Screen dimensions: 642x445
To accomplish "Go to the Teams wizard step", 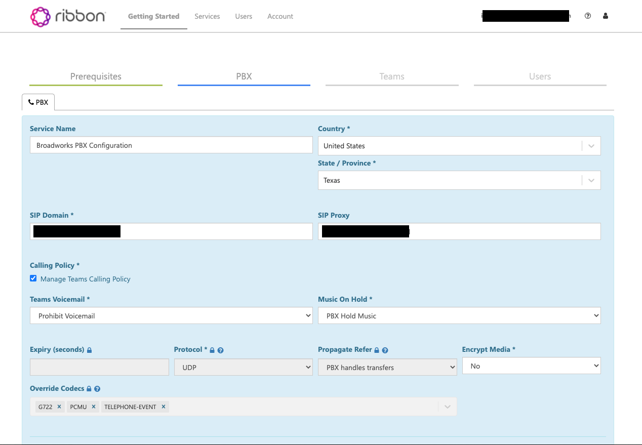I will pyautogui.click(x=392, y=76).
